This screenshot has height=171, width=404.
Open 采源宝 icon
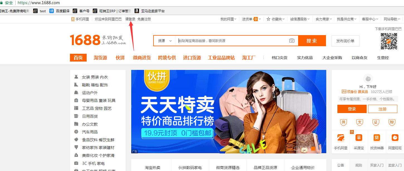click(x=359, y=138)
